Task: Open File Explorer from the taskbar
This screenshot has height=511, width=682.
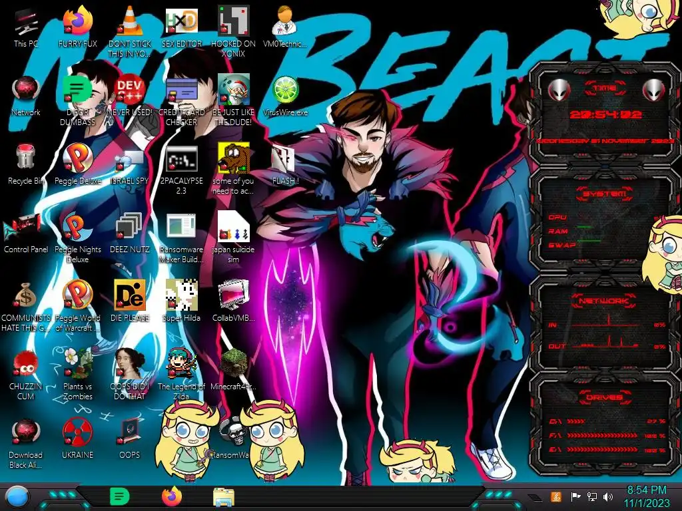Action: [x=224, y=497]
